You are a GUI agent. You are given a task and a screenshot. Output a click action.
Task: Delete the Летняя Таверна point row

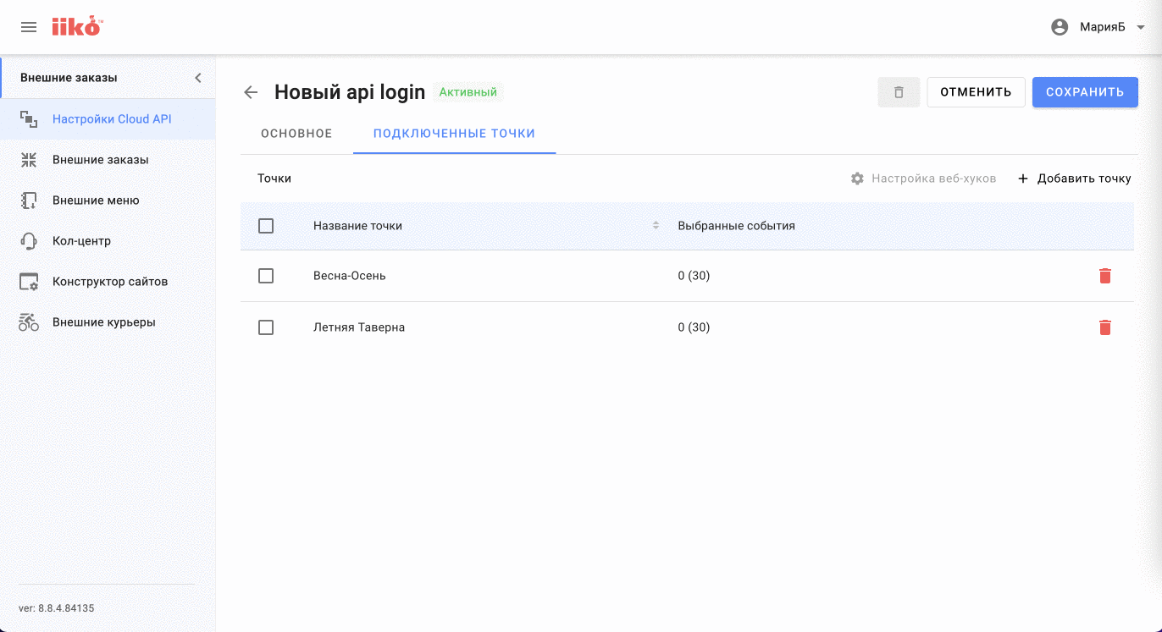[x=1104, y=327]
